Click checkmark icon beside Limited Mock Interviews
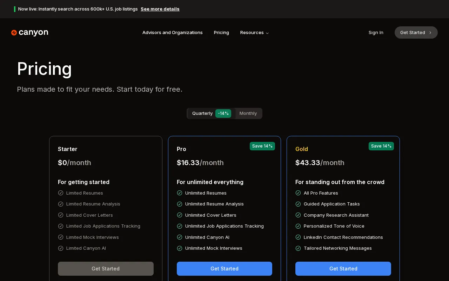The height and width of the screenshot is (281, 449). click(x=61, y=237)
